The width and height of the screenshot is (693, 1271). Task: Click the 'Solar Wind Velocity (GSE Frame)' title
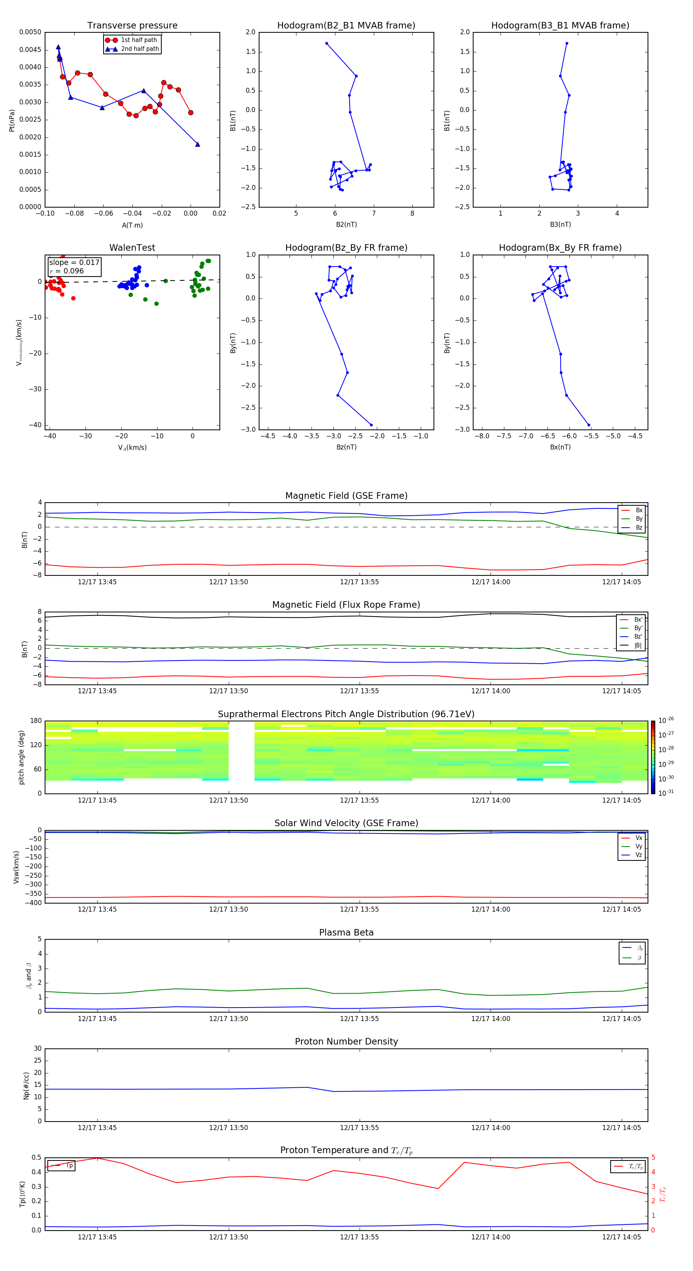click(346, 823)
